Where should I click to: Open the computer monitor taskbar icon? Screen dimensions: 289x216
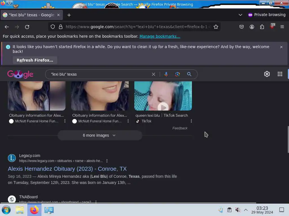(49, 210)
